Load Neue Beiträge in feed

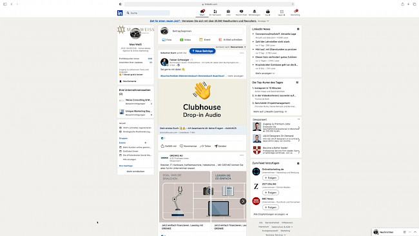coord(202,51)
